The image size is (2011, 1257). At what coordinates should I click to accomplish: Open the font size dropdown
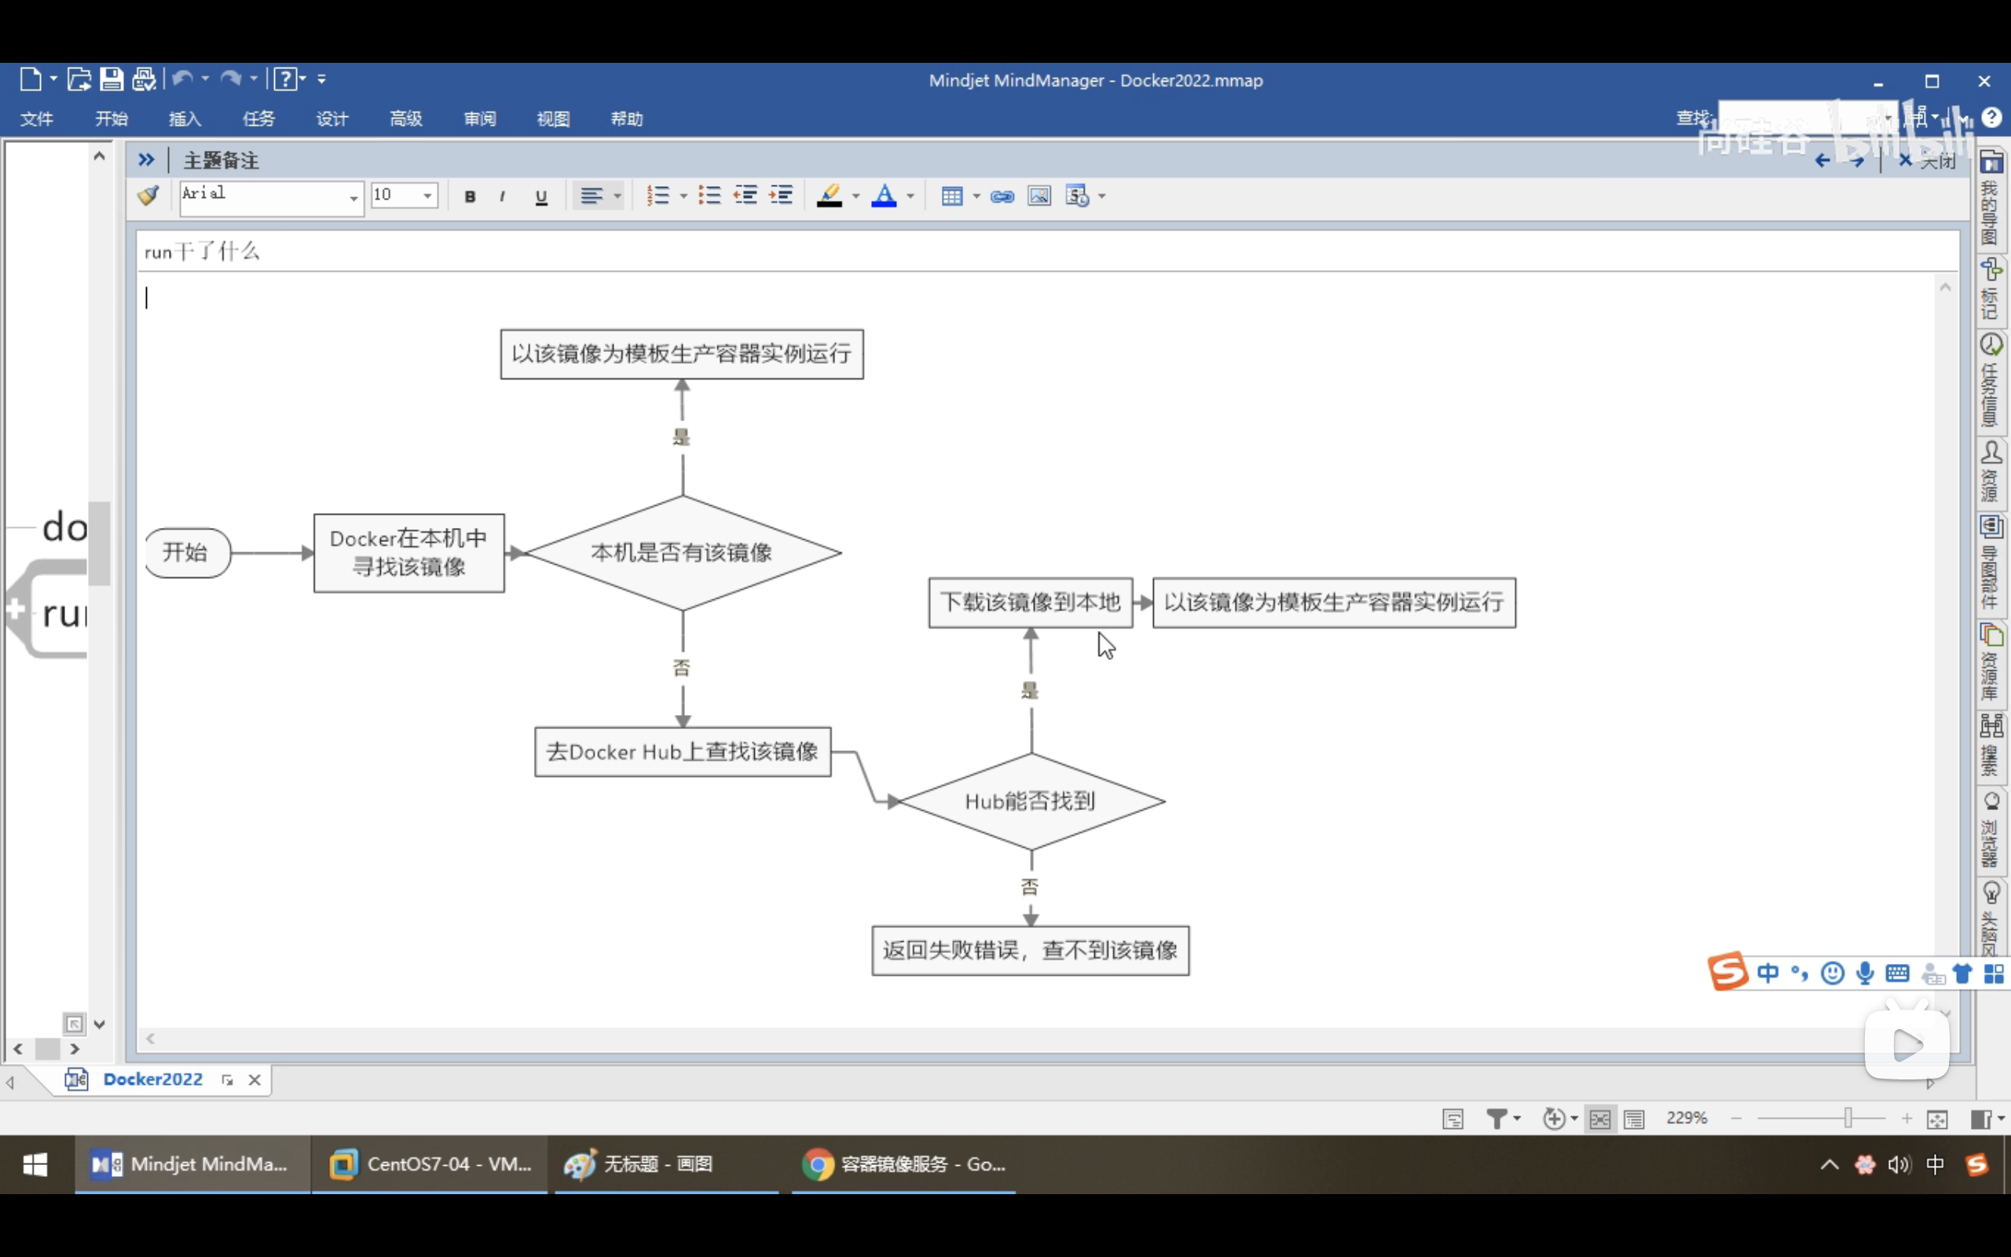pos(428,196)
